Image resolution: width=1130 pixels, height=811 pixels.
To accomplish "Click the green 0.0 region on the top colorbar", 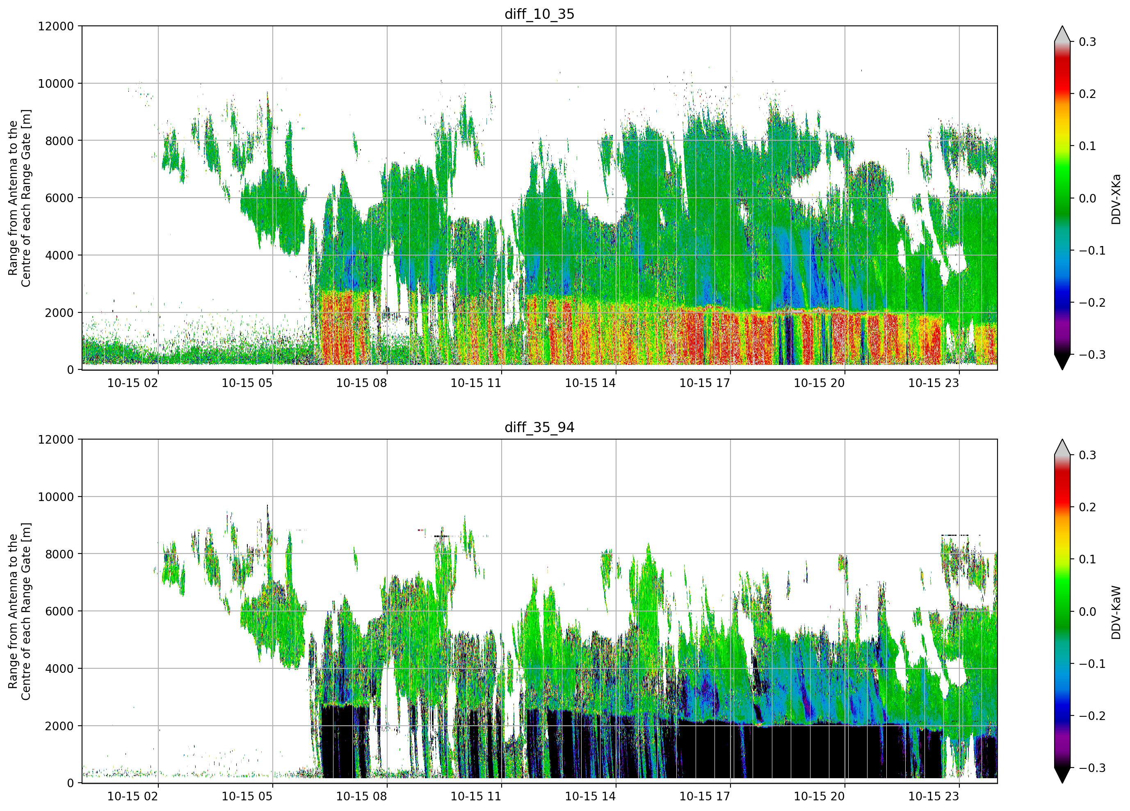I will pos(1062,198).
